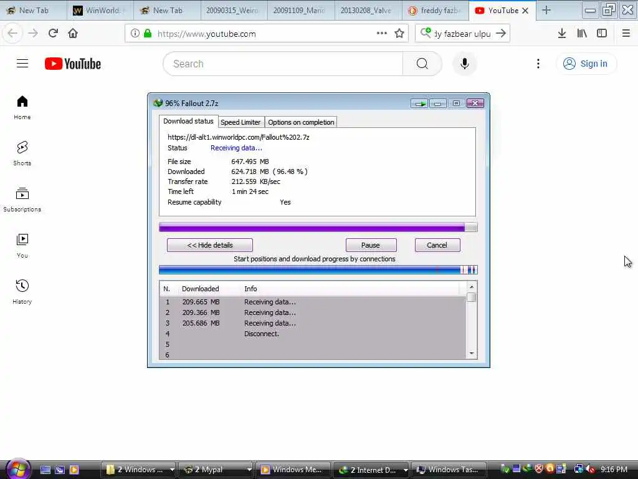Go to the browser home page

coord(73,33)
